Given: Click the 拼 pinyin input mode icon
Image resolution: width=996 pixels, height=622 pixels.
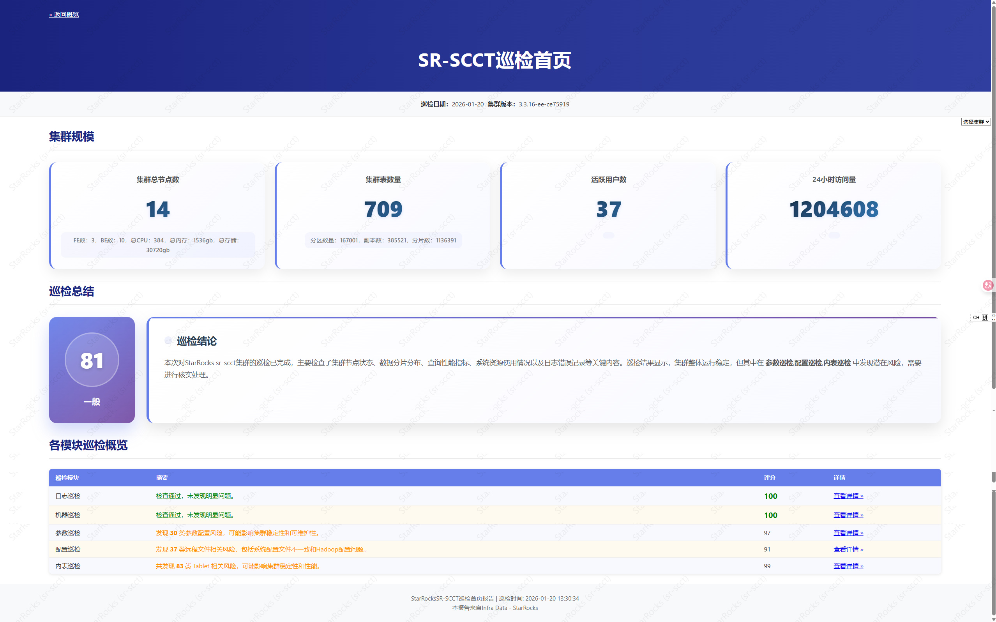Looking at the screenshot, I should coord(985,317).
